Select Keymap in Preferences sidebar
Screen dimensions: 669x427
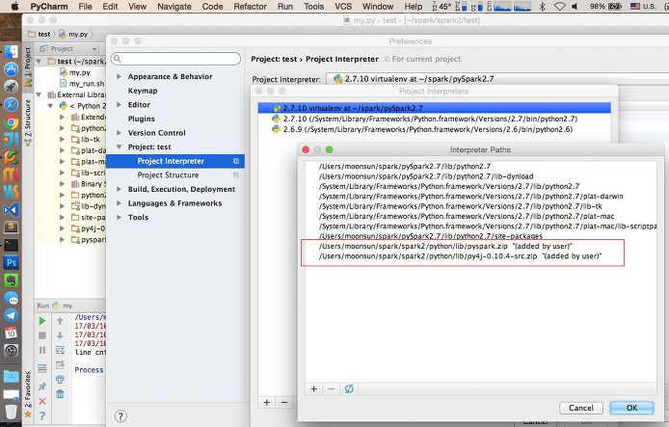[x=143, y=91]
